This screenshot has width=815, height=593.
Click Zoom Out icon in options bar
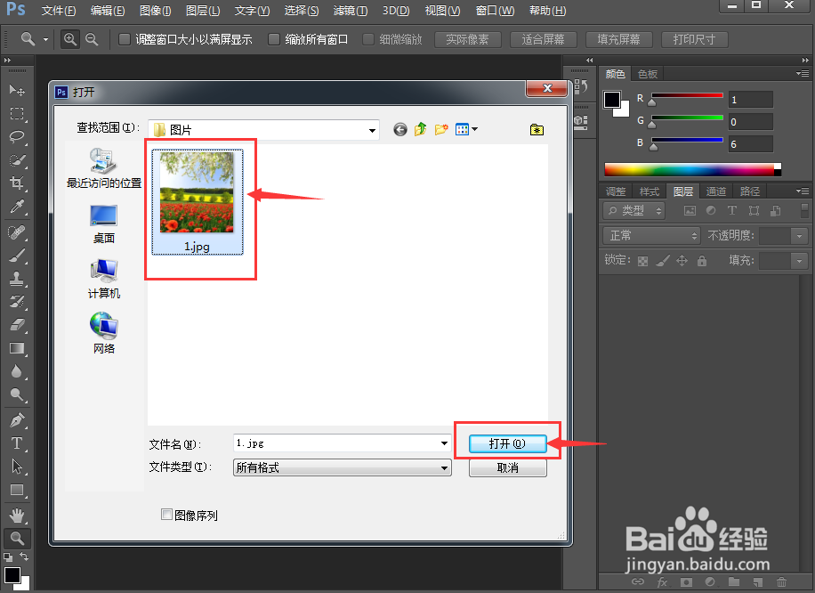pos(92,39)
